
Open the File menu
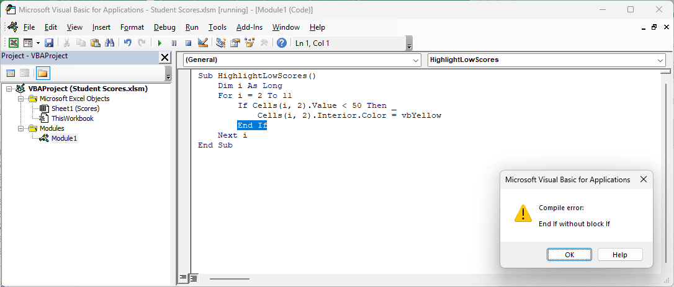pyautogui.click(x=29, y=27)
